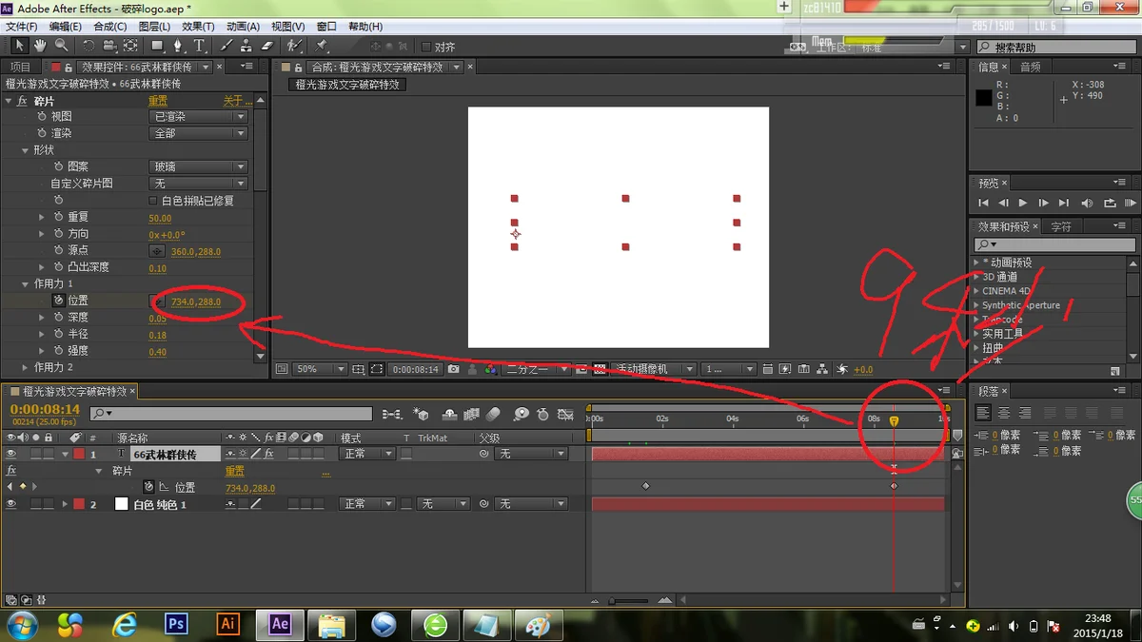Screen dimensions: 1142x642
Task: Open the 图层(L) menu
Action: pyautogui.click(x=154, y=27)
